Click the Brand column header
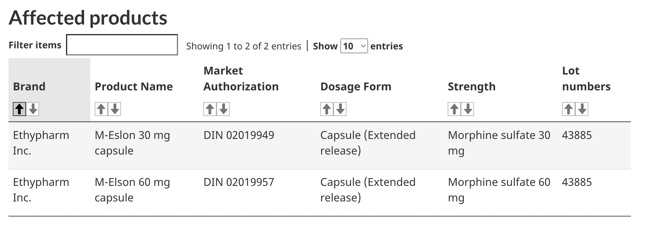Screen dimensions: 653x232 click(29, 86)
